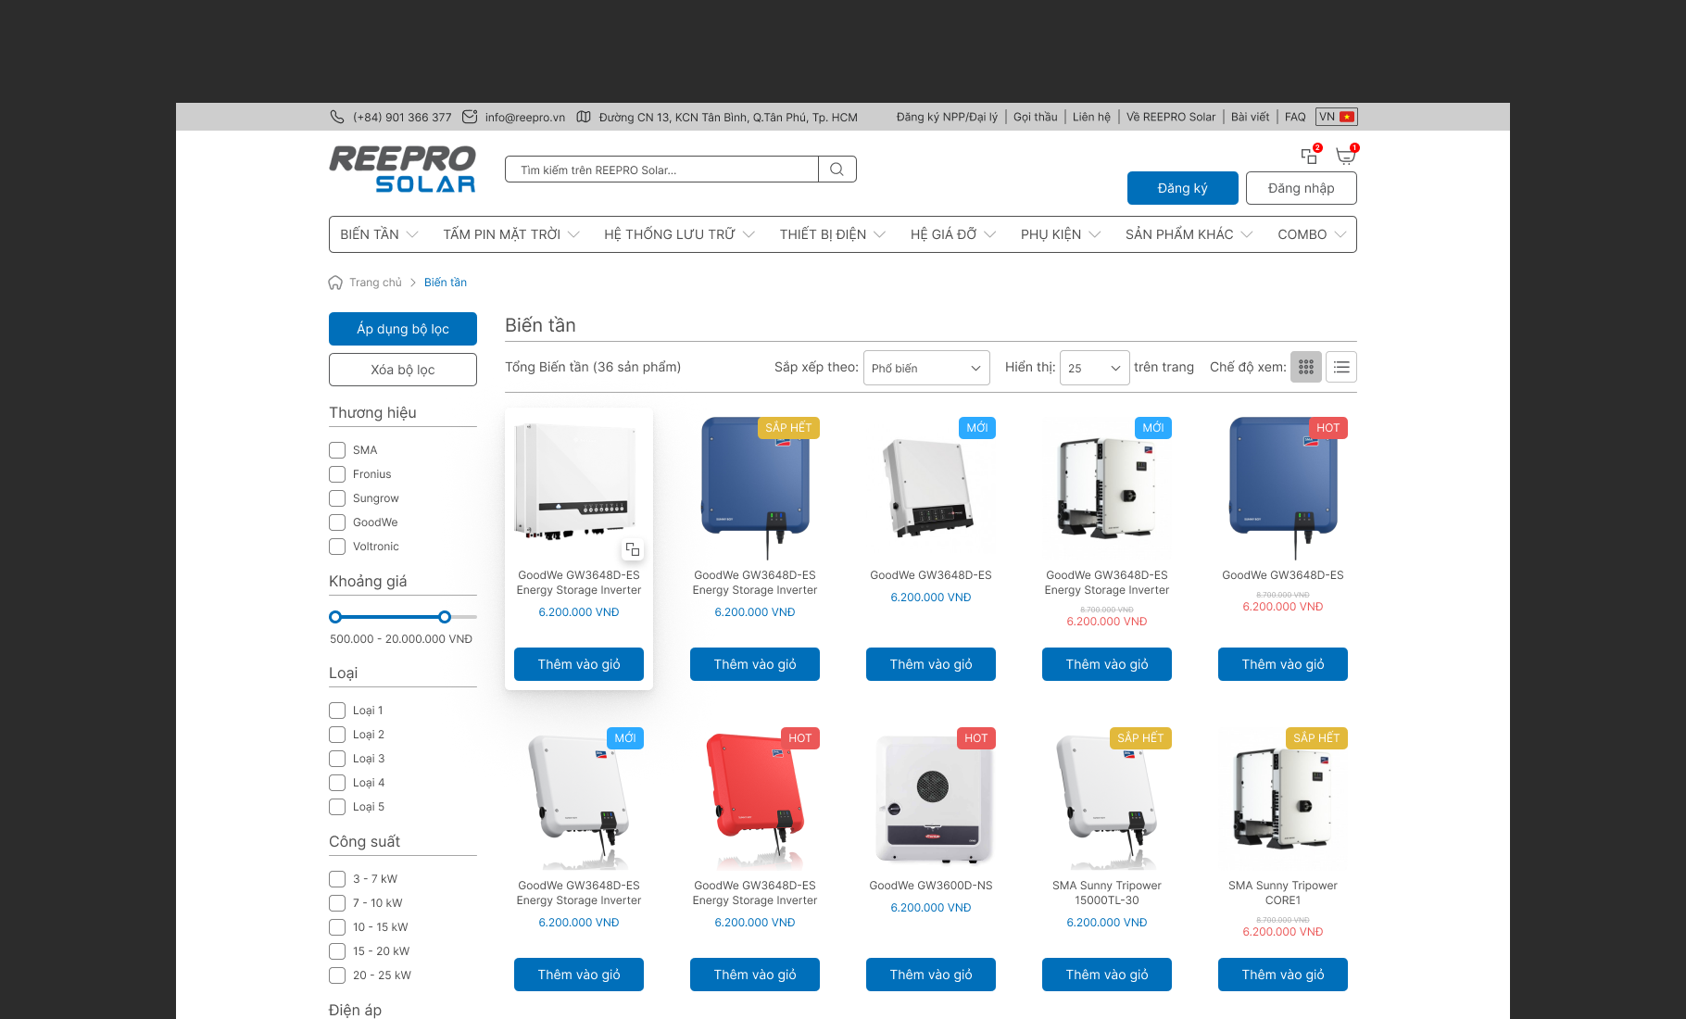Tick the 20 - 25 kW power filter
The image size is (1686, 1019).
337,975
